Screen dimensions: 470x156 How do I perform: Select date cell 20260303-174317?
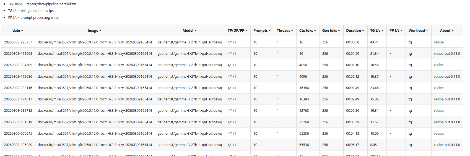(18, 99)
